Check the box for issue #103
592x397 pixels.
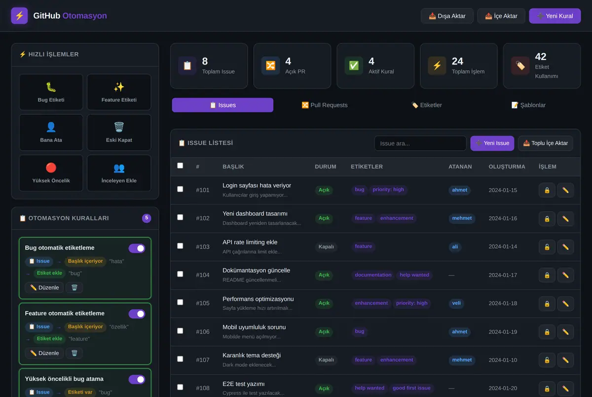click(180, 246)
